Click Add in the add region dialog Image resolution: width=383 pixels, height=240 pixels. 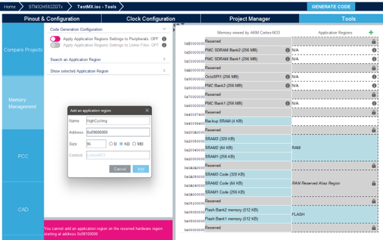[x=141, y=169]
